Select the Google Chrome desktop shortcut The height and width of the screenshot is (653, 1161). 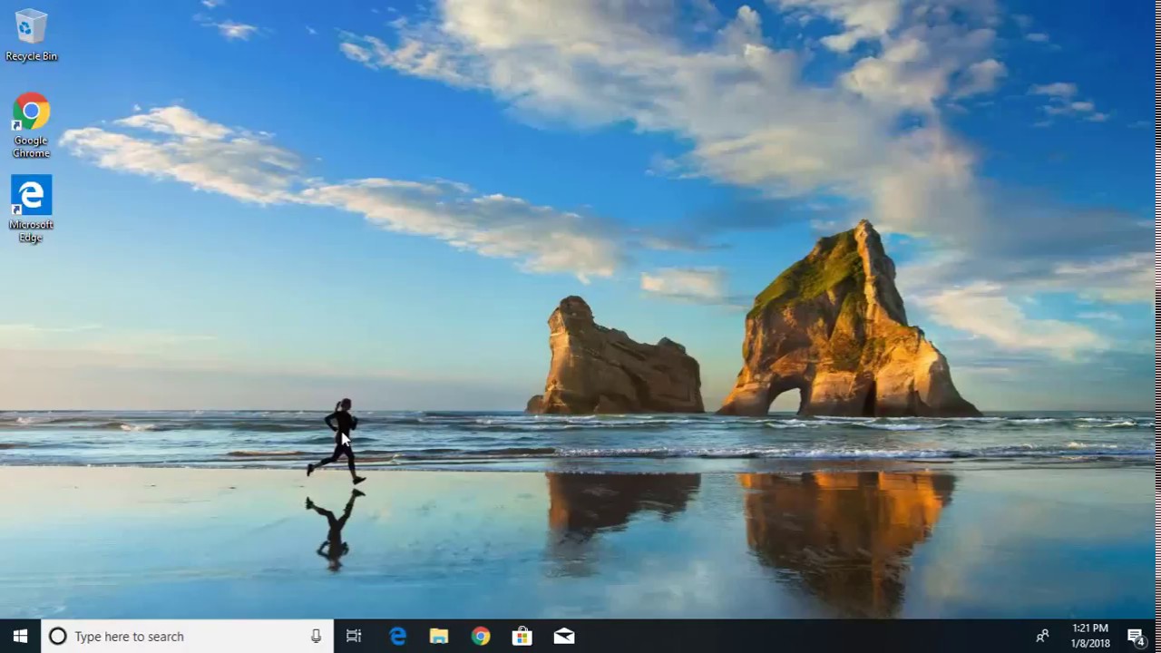click(31, 125)
